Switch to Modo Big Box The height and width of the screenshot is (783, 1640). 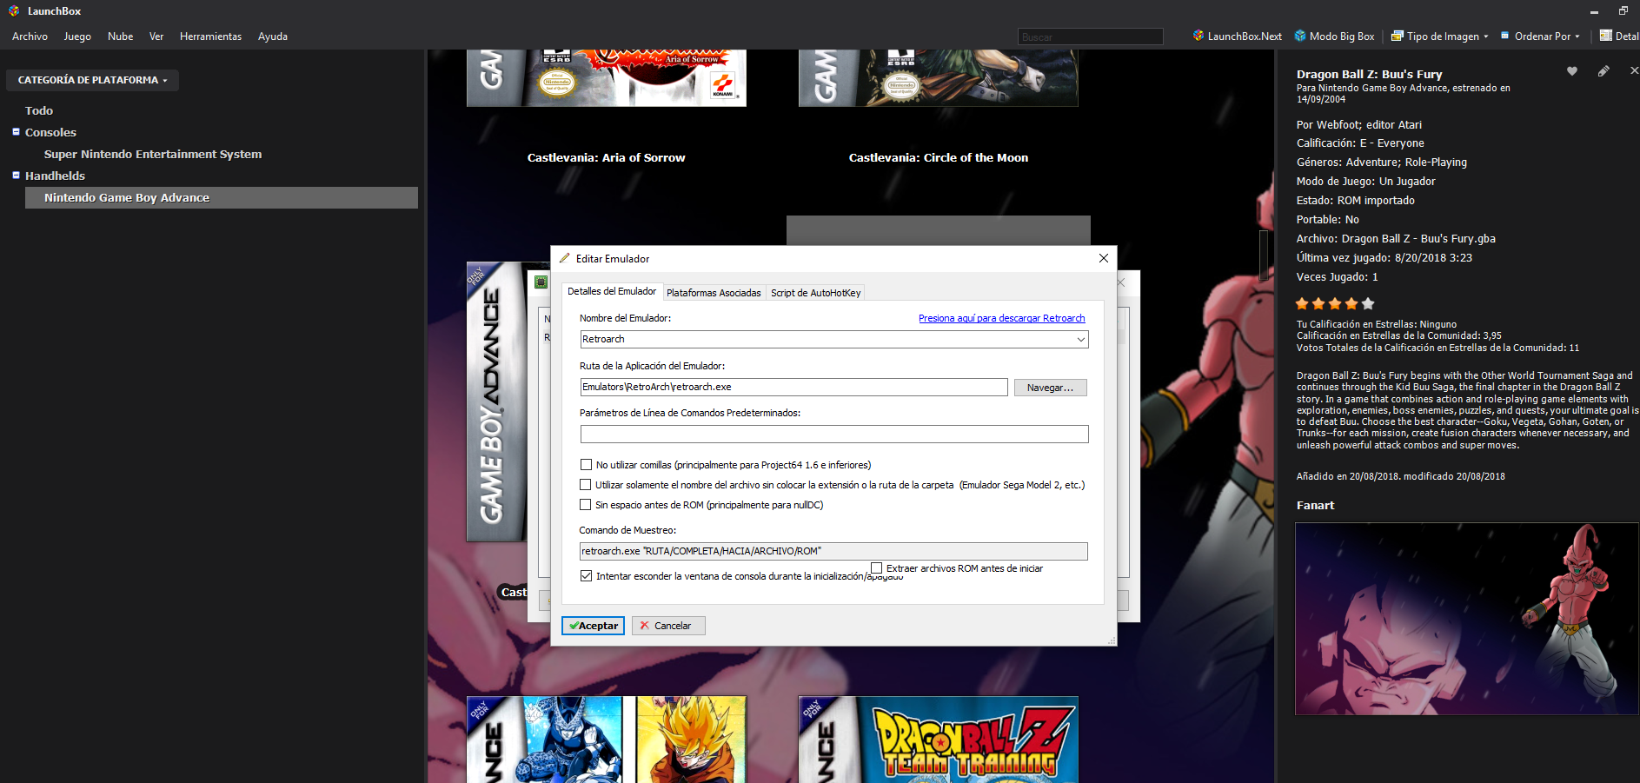[x=1335, y=36]
